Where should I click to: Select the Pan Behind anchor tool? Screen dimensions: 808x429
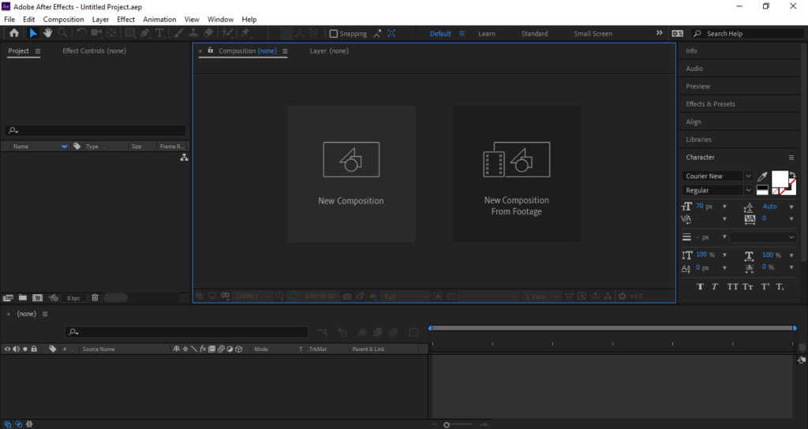(111, 33)
